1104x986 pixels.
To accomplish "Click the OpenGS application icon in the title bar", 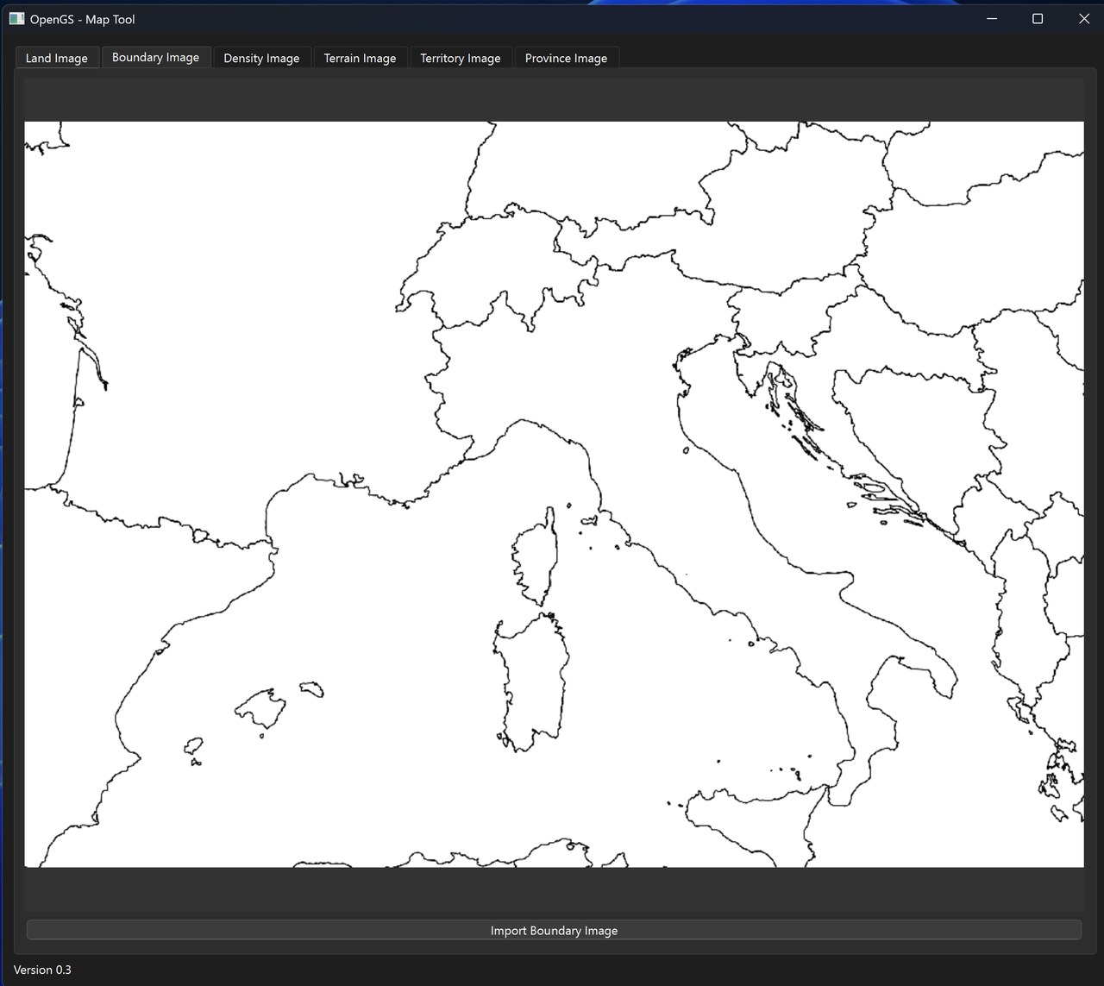I will pos(16,18).
